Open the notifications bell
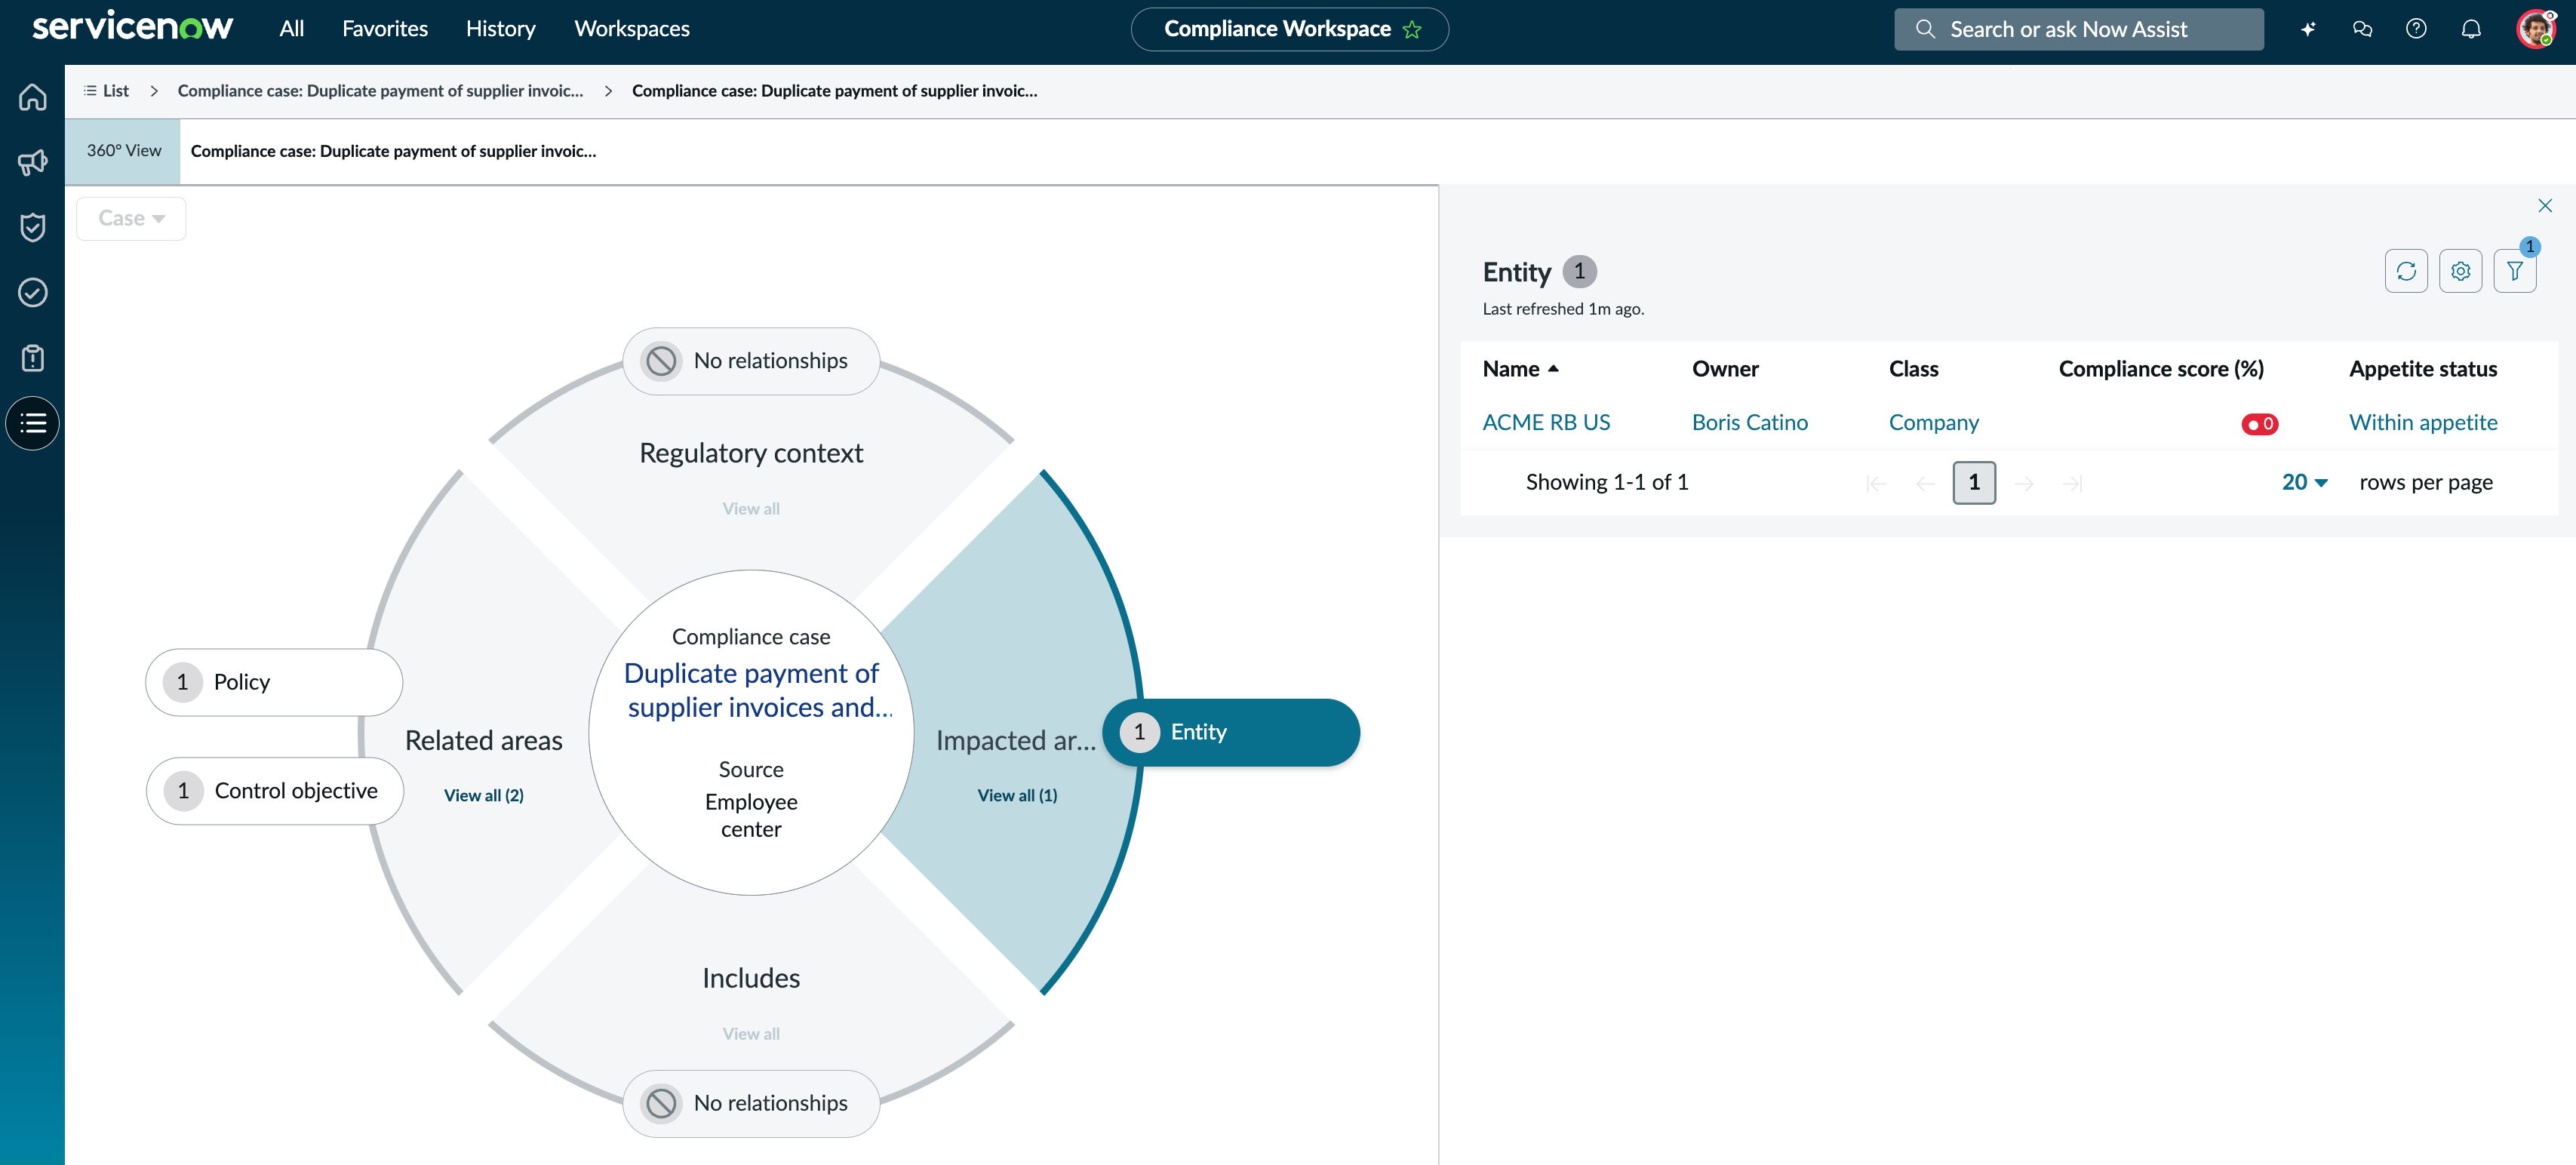 pyautogui.click(x=2471, y=29)
